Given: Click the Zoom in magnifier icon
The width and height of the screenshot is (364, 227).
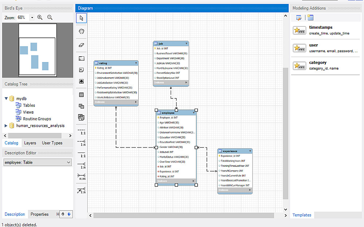Looking at the screenshot, I should tap(40, 17).
